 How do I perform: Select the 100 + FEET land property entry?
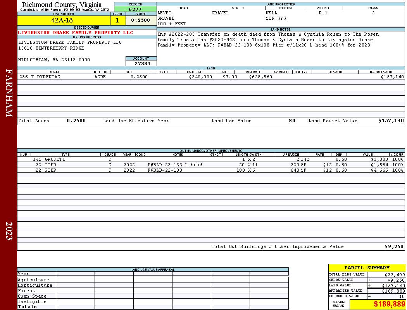pyautogui.click(x=172, y=24)
